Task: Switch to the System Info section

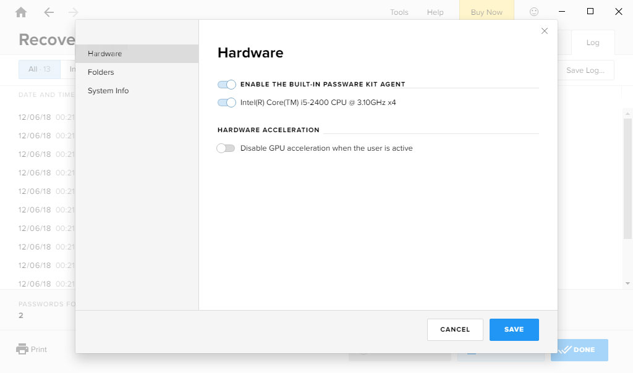Action: 108,91
